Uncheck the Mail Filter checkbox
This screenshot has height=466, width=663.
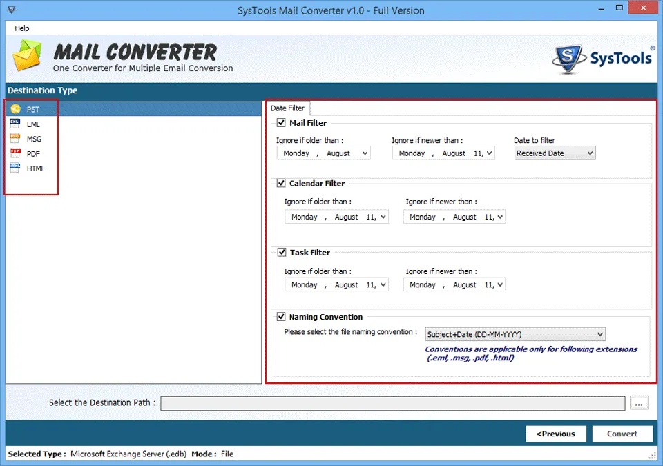click(x=281, y=123)
